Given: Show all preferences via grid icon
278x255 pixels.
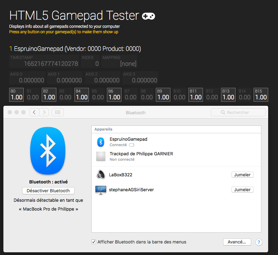Looking at the screenshot, I should (58, 112).
